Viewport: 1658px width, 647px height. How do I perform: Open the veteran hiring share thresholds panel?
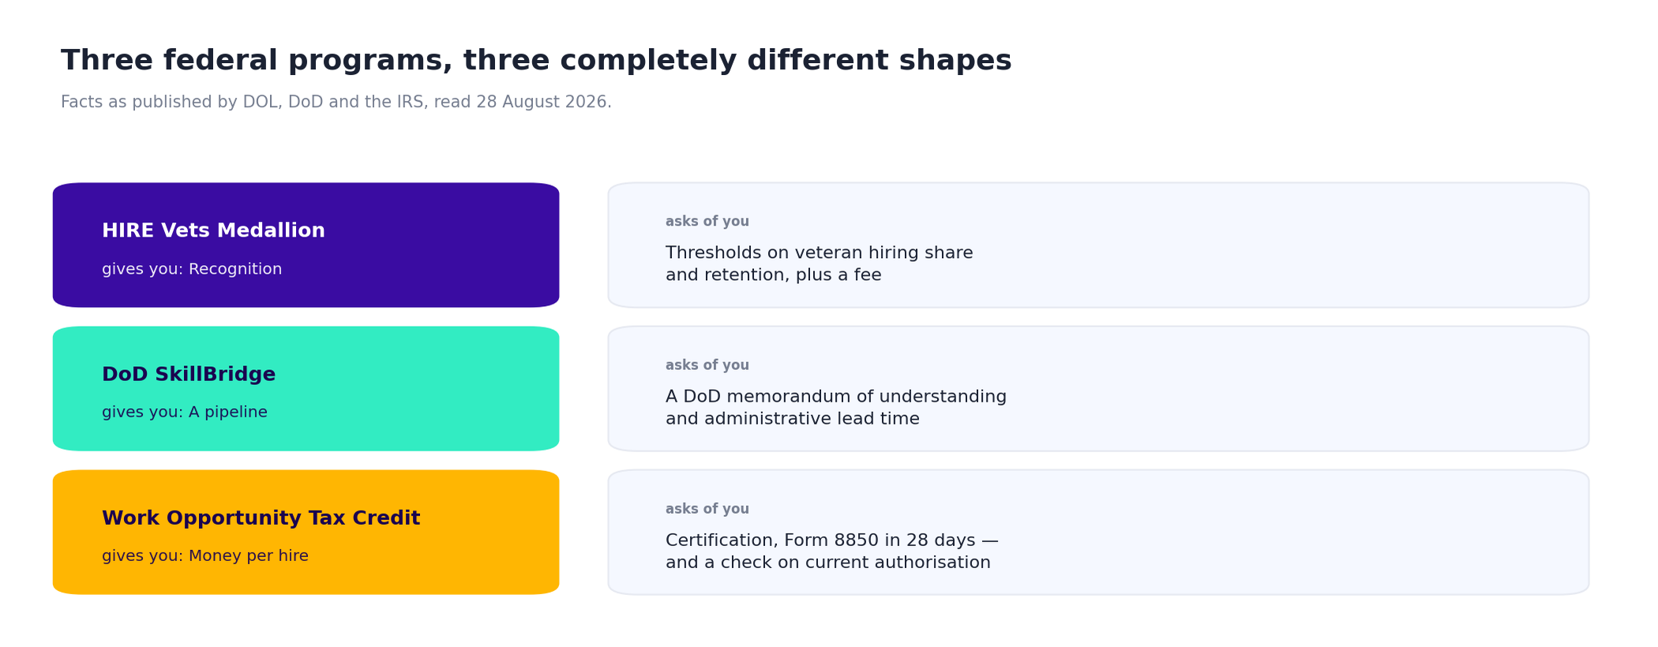coord(1098,245)
